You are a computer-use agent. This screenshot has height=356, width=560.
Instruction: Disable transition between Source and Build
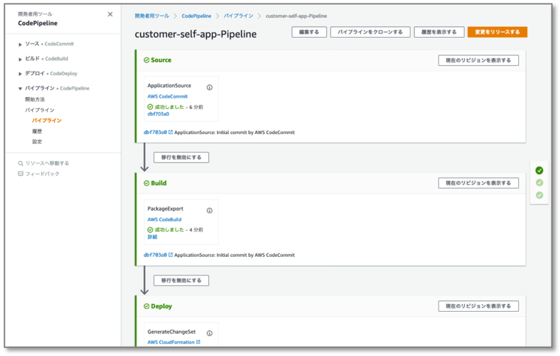(x=181, y=157)
